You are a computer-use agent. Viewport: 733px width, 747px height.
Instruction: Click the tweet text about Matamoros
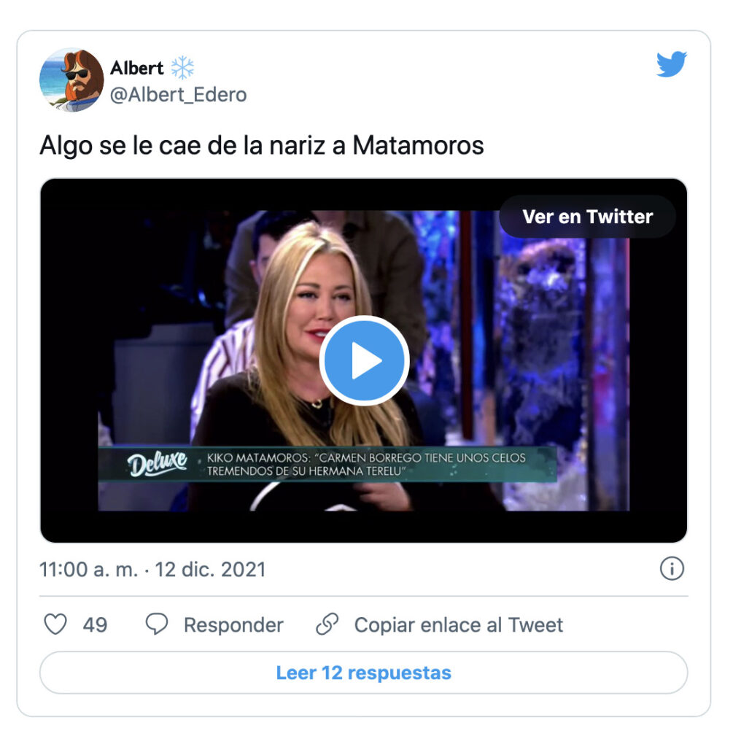click(x=262, y=145)
